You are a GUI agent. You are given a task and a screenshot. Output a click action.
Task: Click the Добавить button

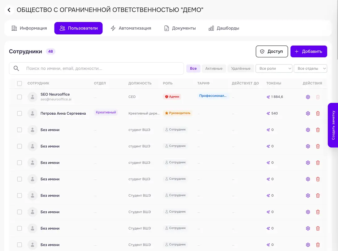[309, 51]
